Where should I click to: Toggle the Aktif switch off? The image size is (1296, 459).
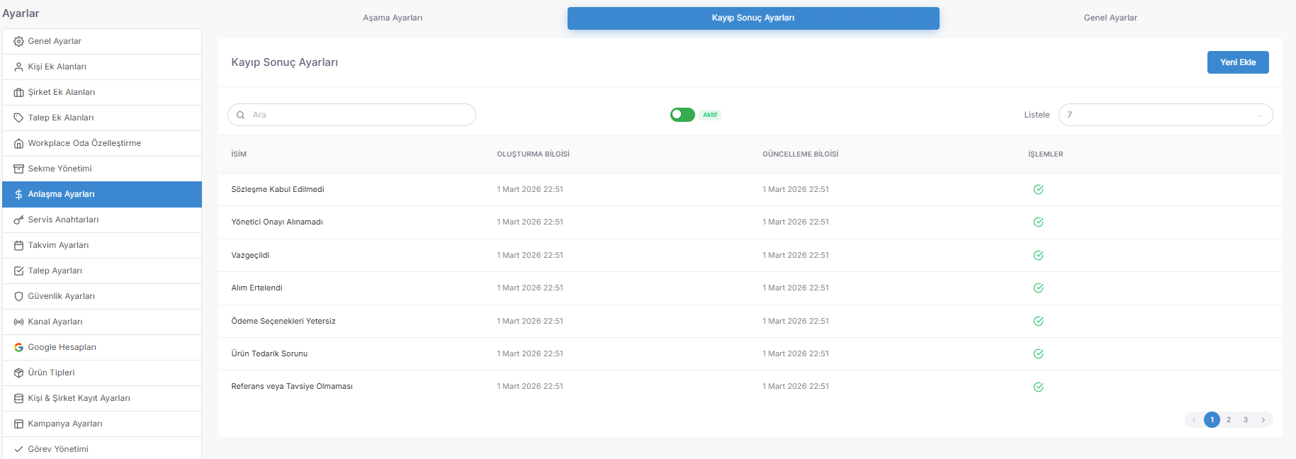coord(682,115)
